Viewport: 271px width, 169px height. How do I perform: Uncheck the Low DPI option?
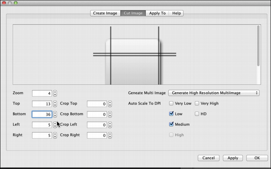point(171,114)
